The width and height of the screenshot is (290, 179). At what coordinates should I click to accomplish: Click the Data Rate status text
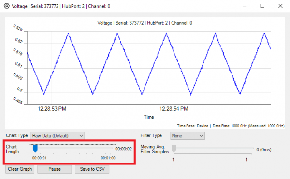[x=248, y=126]
